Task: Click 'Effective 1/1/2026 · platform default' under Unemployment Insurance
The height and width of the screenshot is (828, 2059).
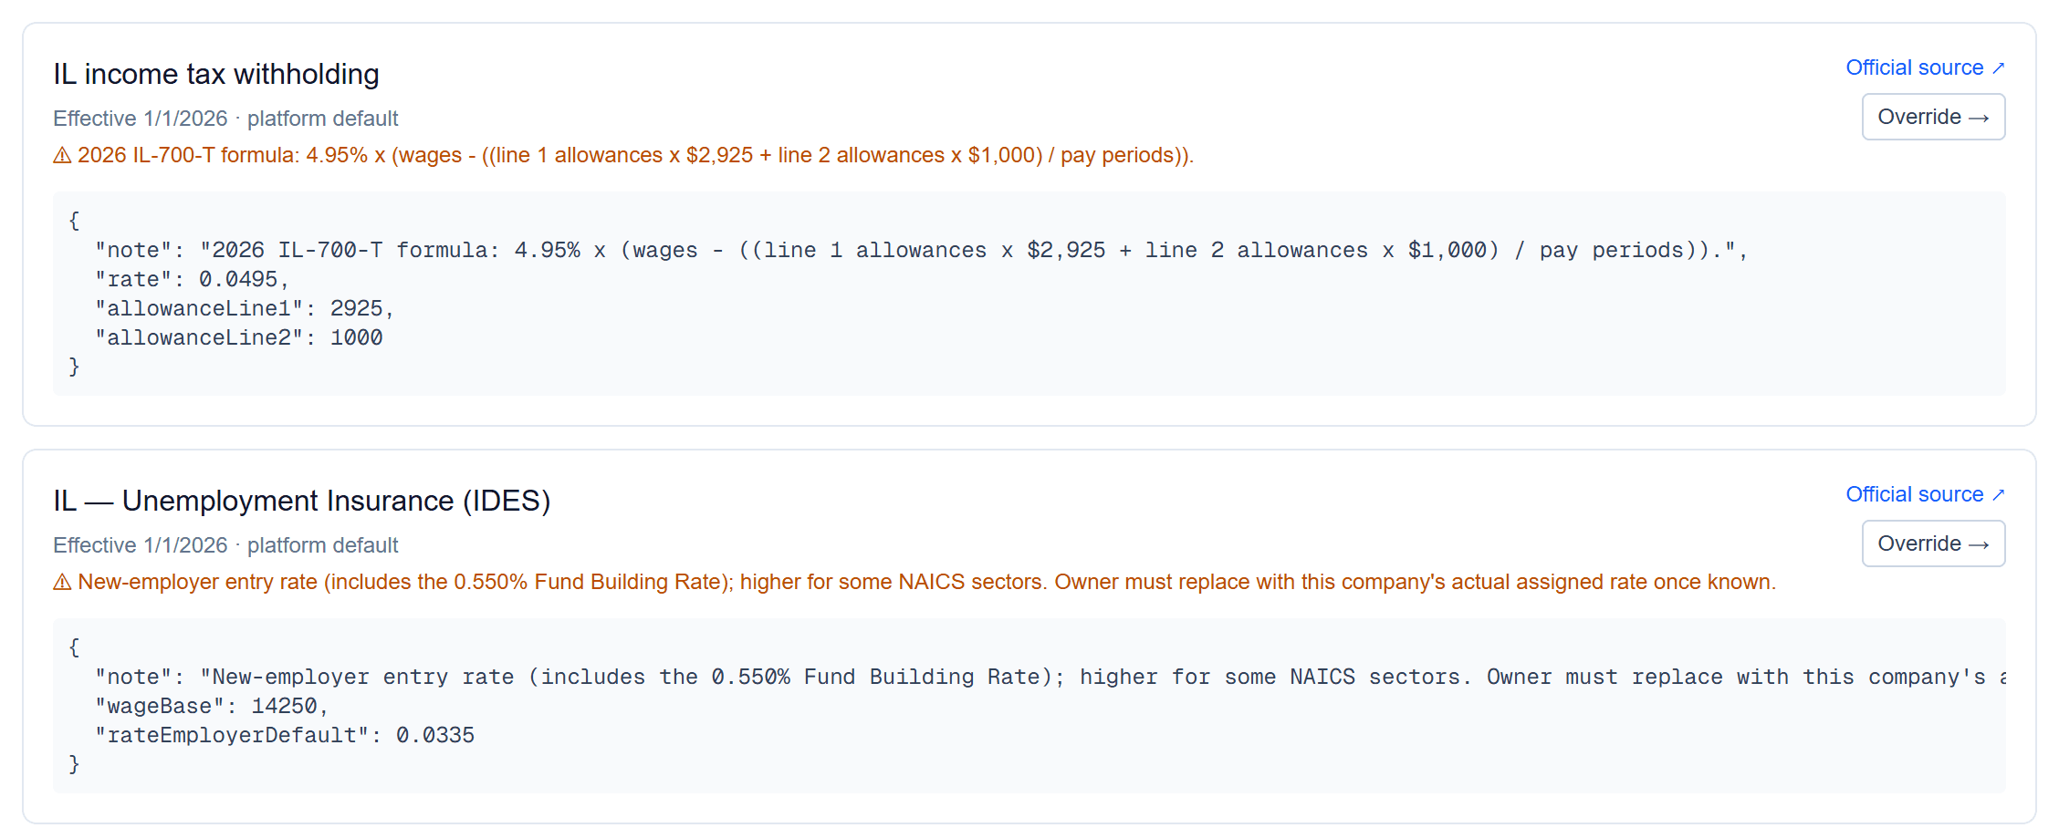Action: click(x=225, y=545)
